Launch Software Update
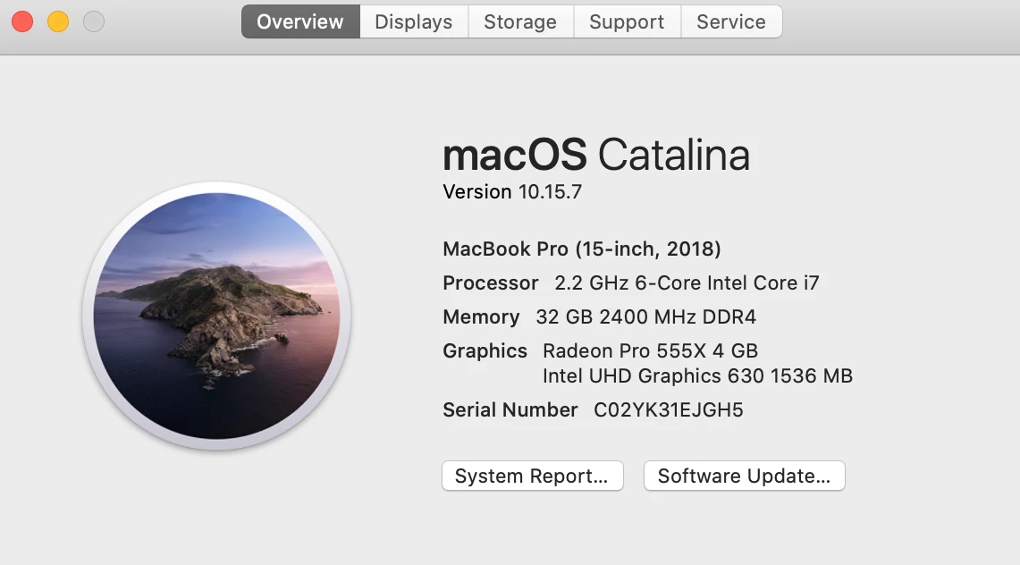1020x565 pixels. pos(744,476)
